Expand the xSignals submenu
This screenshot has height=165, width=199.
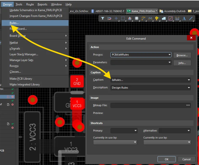35,48
